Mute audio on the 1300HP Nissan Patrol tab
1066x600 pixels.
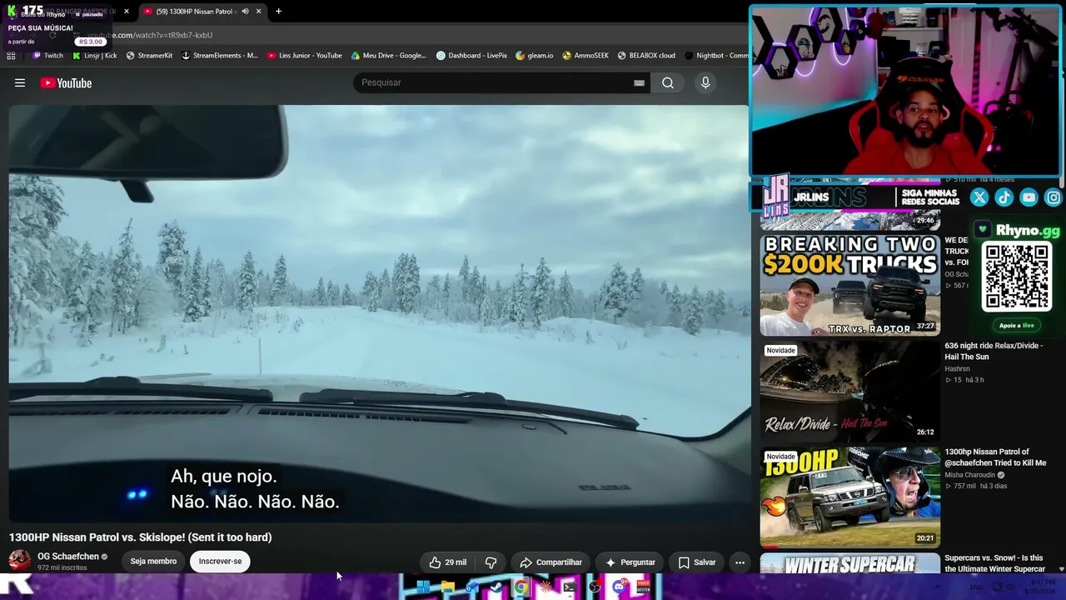click(245, 12)
